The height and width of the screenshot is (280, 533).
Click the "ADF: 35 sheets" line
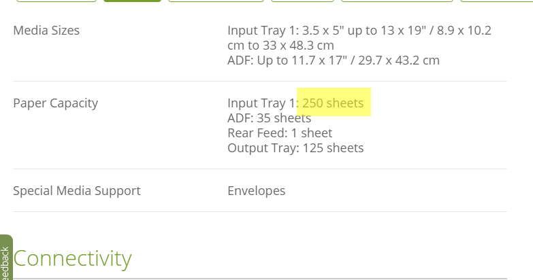click(269, 118)
